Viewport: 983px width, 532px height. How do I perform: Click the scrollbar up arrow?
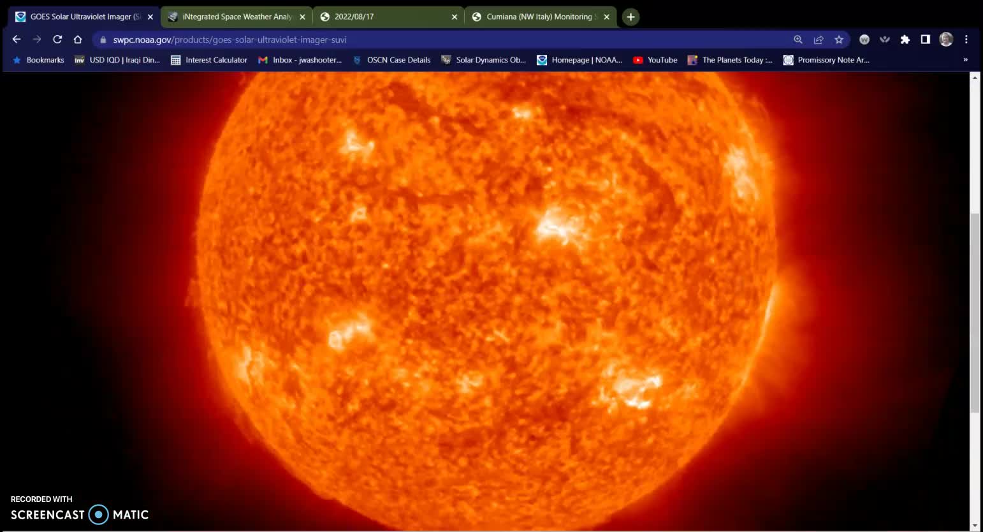(x=974, y=77)
